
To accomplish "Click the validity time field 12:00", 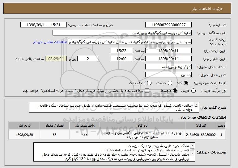I will (x=121, y=59).
